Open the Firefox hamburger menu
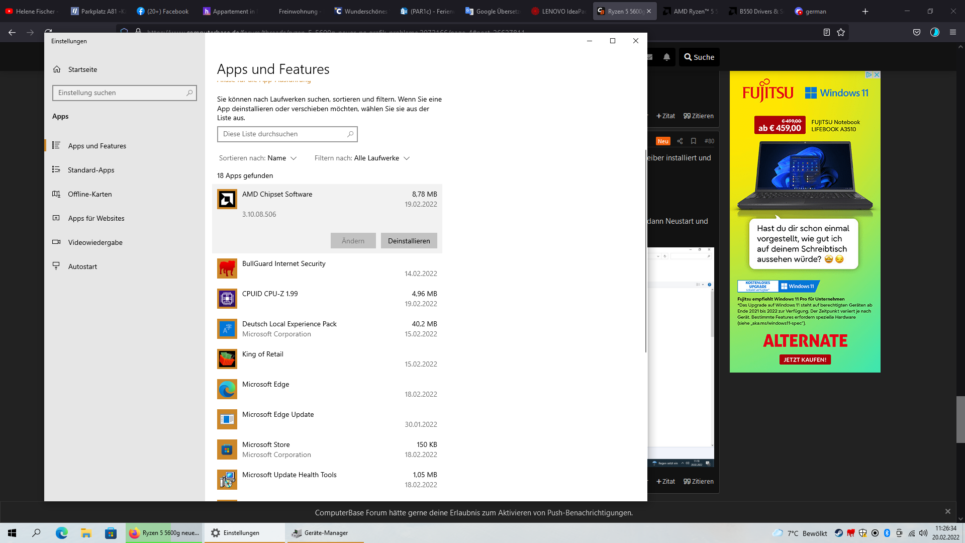 (x=953, y=32)
